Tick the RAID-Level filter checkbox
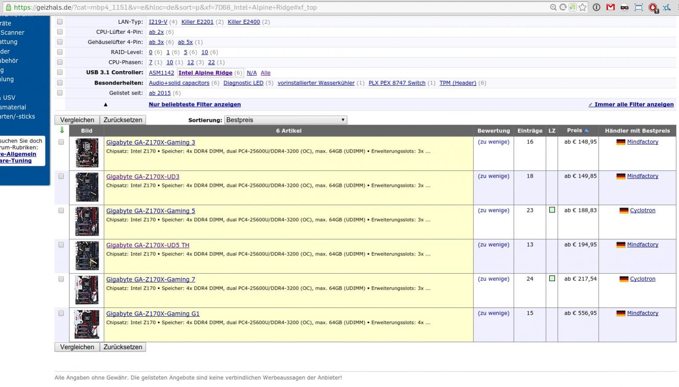 60,52
